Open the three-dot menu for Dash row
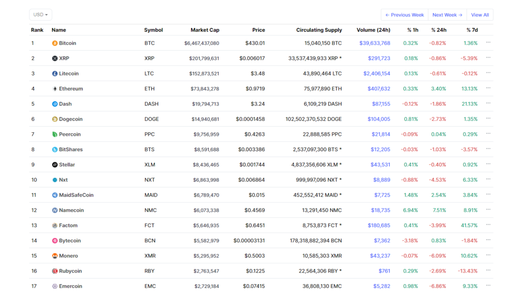The image size is (512, 293). pyautogui.click(x=488, y=103)
